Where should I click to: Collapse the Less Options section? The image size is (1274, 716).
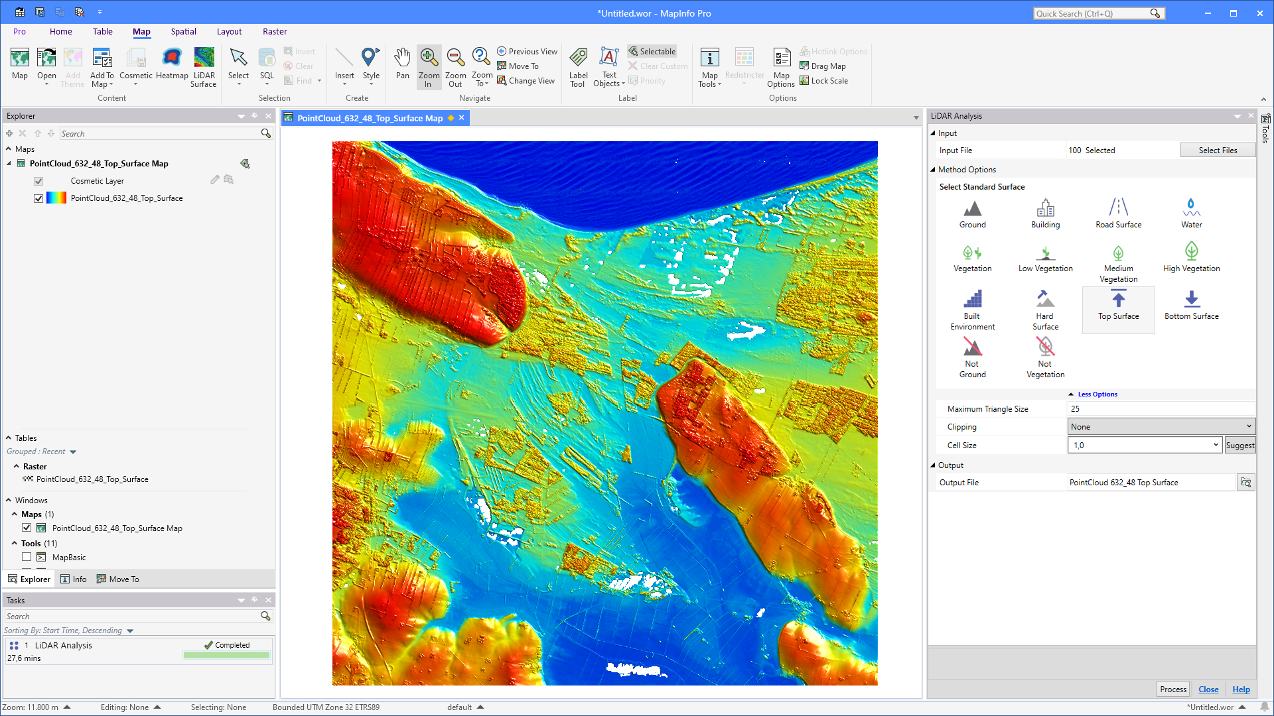(1093, 394)
